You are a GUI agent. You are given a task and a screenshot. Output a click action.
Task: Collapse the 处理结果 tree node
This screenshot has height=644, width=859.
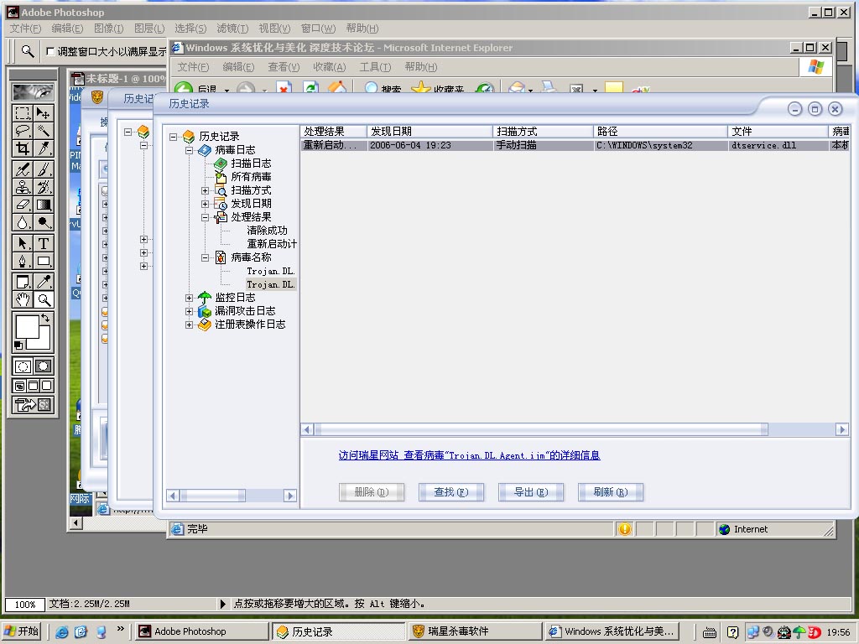pos(206,217)
